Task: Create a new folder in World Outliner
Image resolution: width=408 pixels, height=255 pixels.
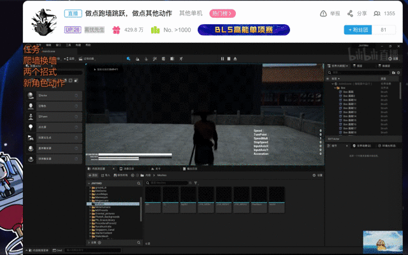Action: coord(393,73)
